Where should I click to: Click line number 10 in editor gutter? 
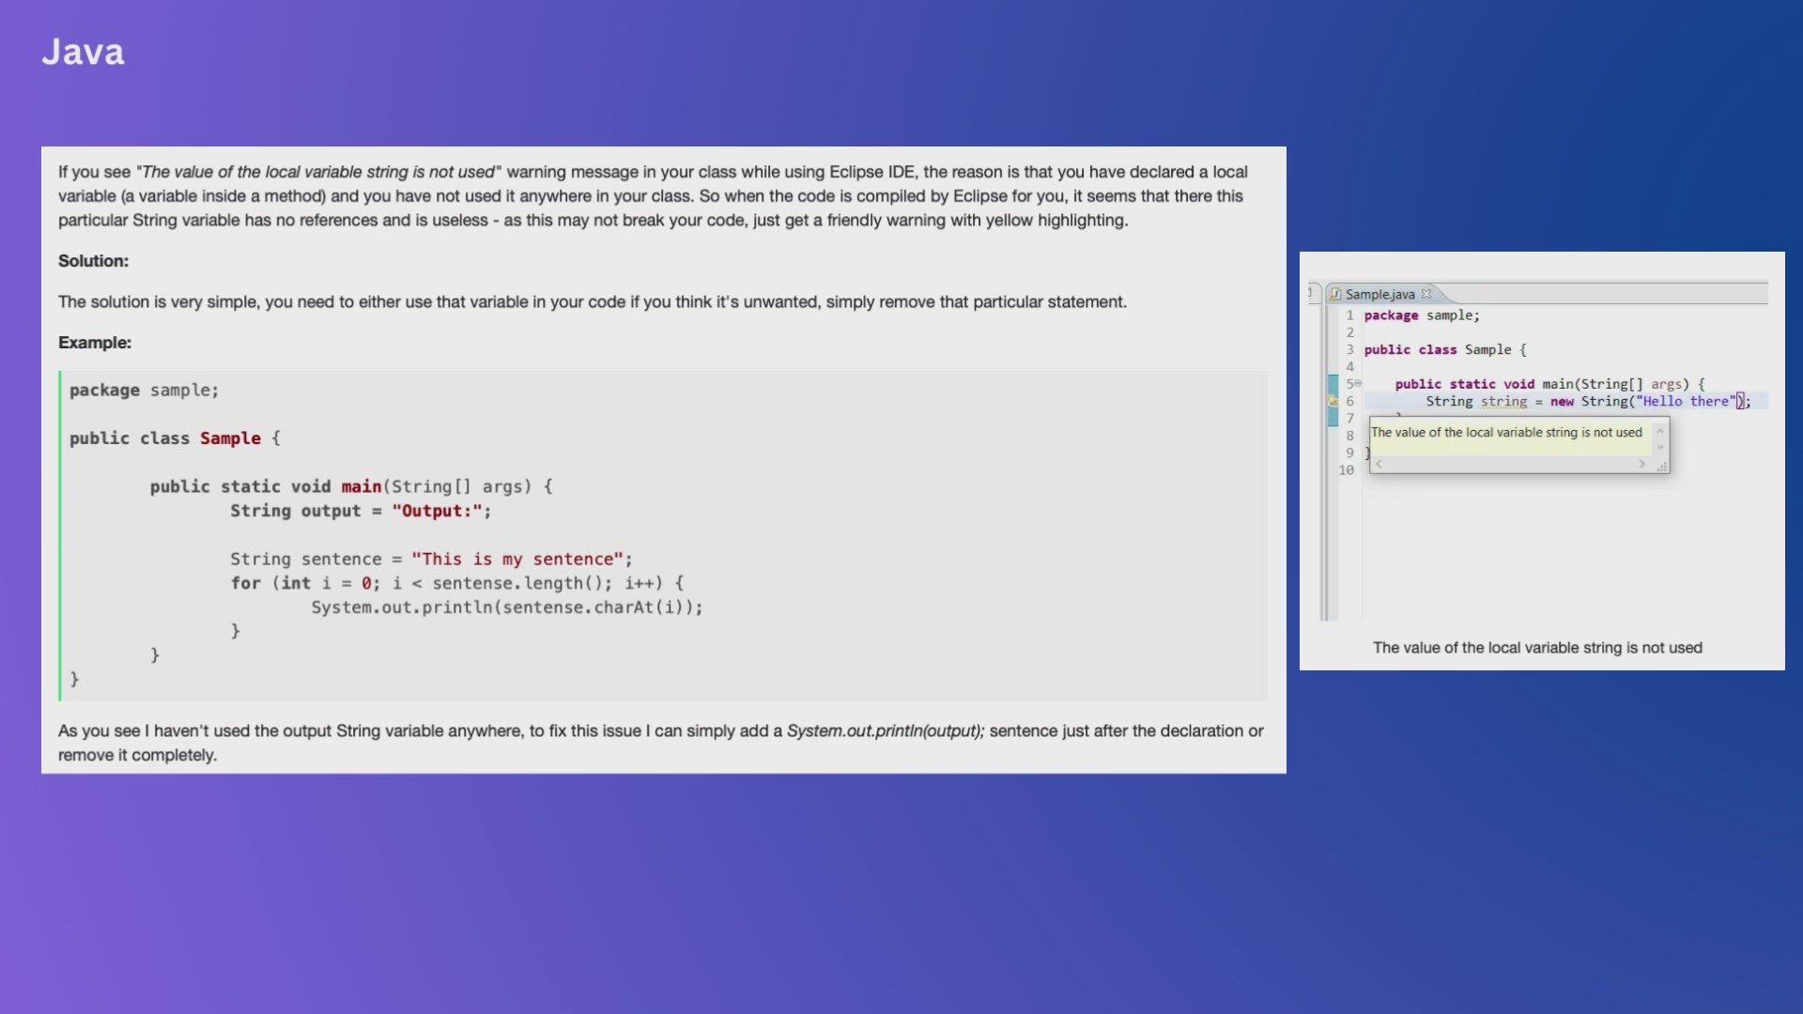pos(1347,469)
